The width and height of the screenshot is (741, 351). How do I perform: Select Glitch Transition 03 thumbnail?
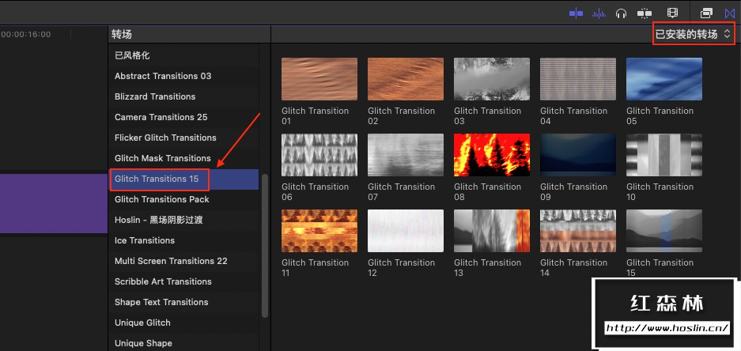tap(491, 79)
